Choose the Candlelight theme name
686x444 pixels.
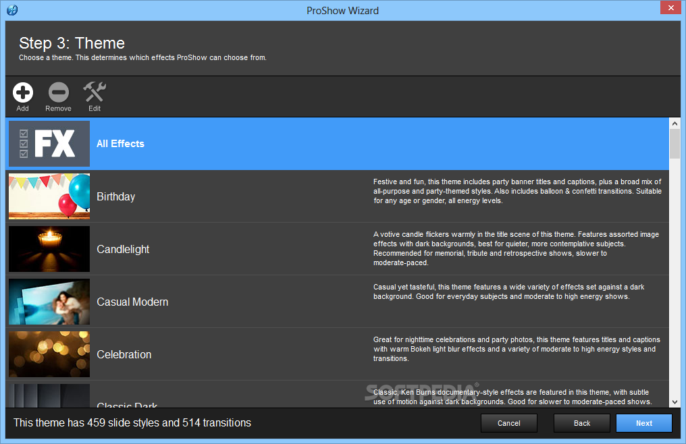click(x=123, y=250)
